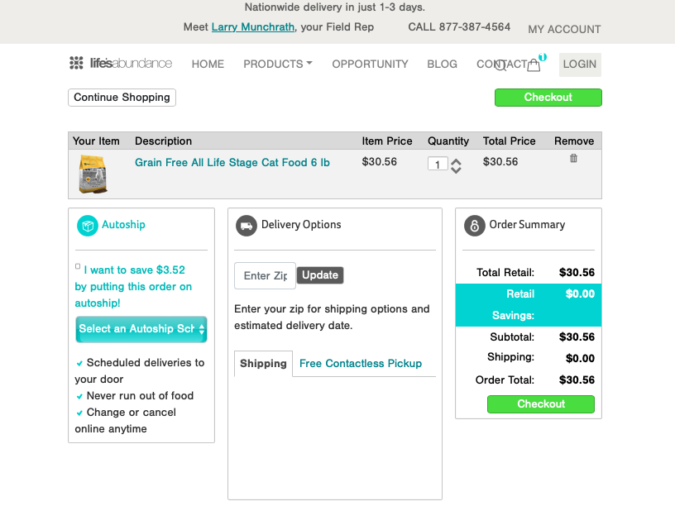675x530 pixels.
Task: Toggle the Scheduled deliveries checkmark
Action: coord(79,363)
